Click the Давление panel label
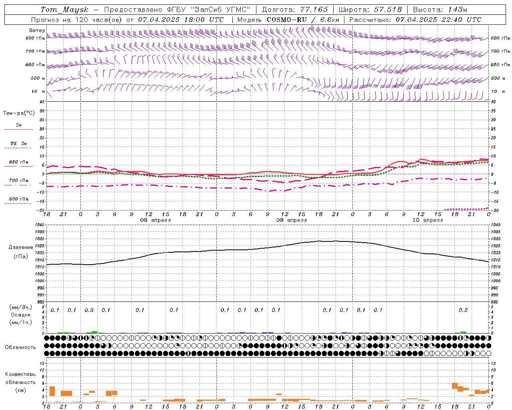Image resolution: width=512 pixels, height=410 pixels. [21, 247]
